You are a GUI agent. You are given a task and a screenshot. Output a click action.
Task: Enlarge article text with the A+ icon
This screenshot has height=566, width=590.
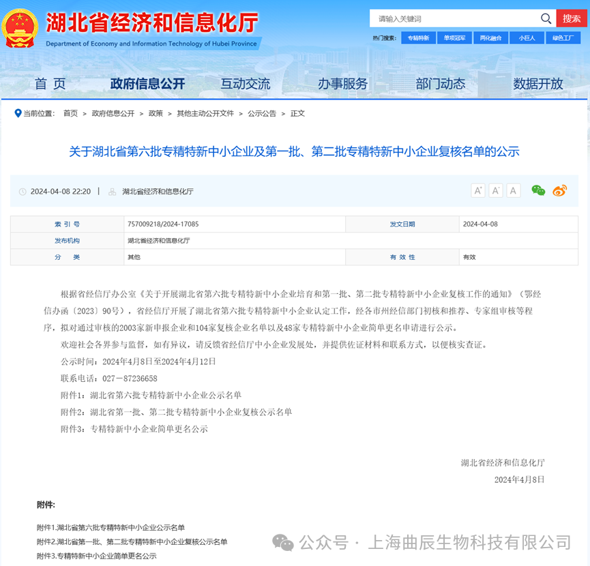(477, 190)
